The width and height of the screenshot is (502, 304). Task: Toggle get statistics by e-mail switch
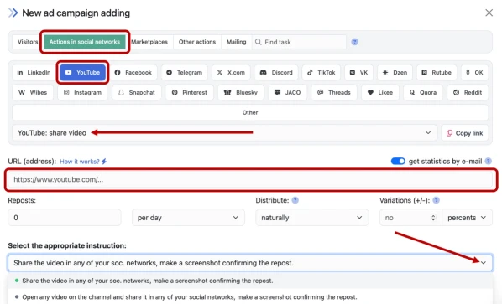coord(398,162)
